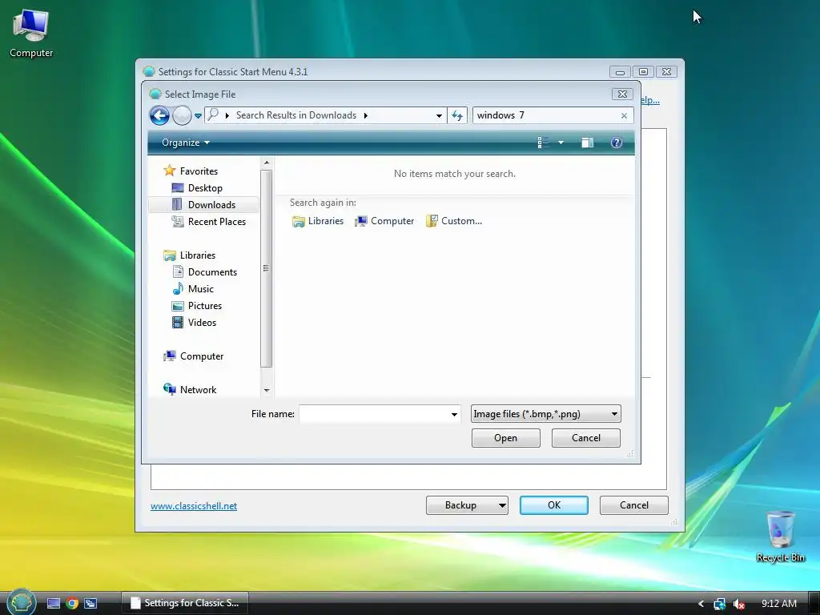Go back using the blue Back arrow
Screen dimensions: 820x615
click(159, 115)
